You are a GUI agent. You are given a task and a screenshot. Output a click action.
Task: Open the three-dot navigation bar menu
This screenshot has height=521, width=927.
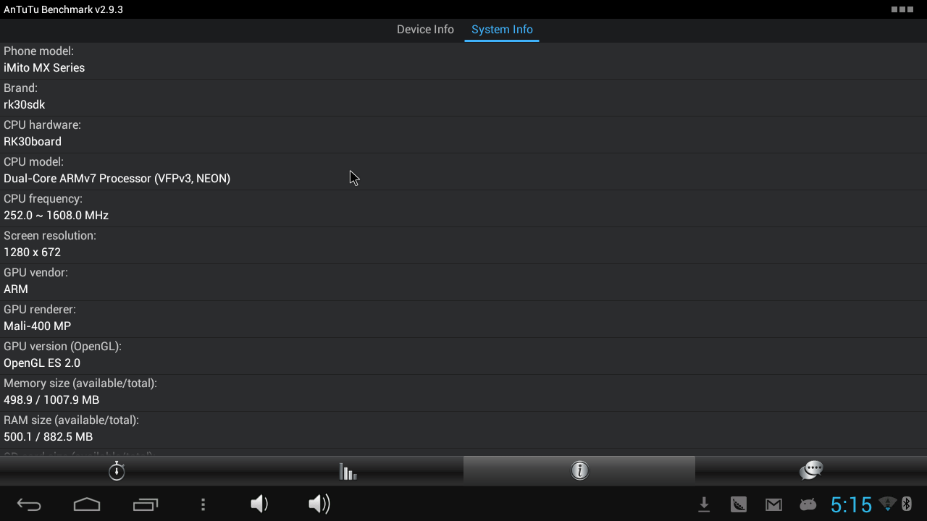point(203,504)
